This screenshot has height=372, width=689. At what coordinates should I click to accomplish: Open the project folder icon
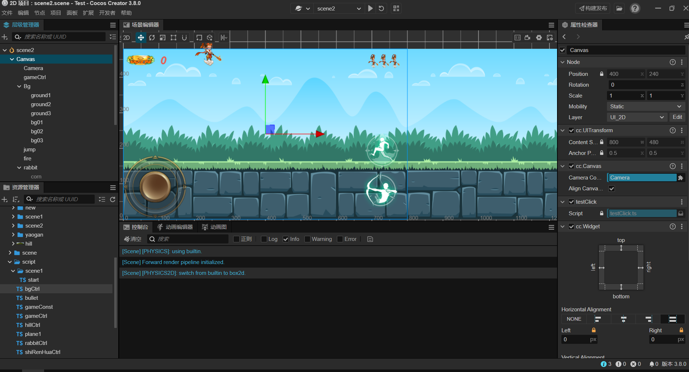[620, 8]
